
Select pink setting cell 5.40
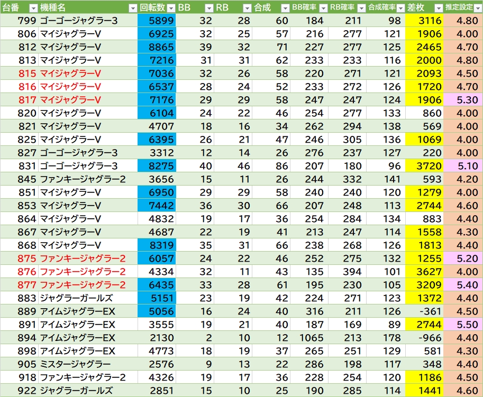[463, 285]
